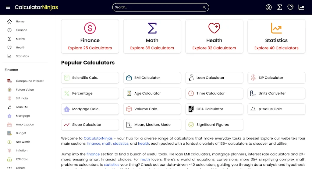Click the sigma math icon in header

[279, 7]
